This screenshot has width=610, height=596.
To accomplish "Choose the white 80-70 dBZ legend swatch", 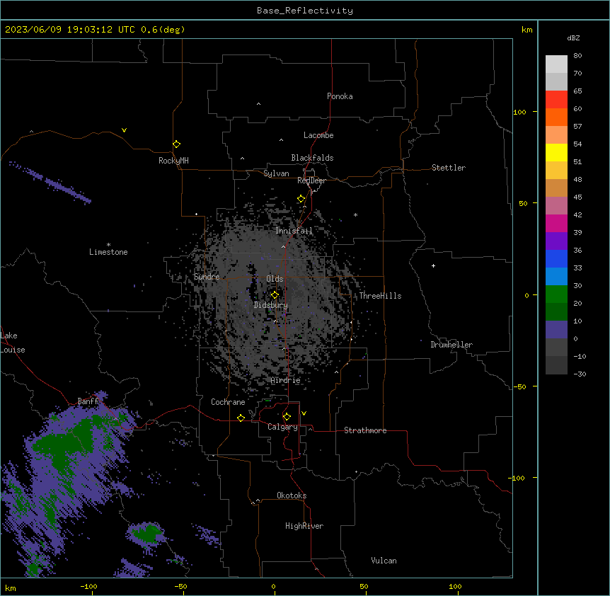I will (556, 64).
